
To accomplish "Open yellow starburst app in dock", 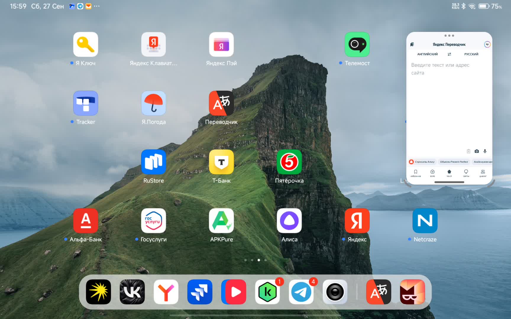I will click(x=98, y=292).
